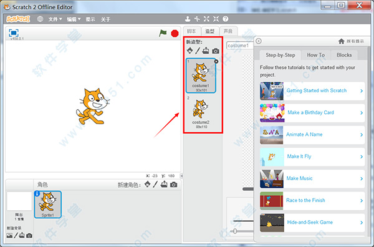Viewport: 374px width, 247px height.
Task: Collapse the stage with small arrow
Action: [x=181, y=176]
